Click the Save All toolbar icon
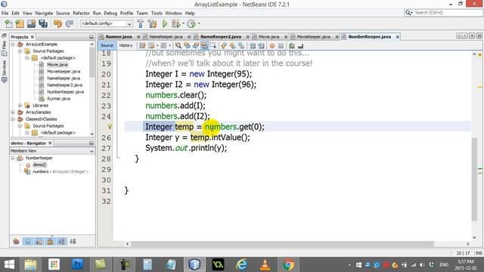 [43, 23]
